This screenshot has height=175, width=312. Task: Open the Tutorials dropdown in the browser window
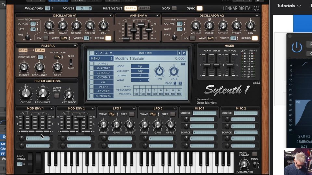point(289,6)
